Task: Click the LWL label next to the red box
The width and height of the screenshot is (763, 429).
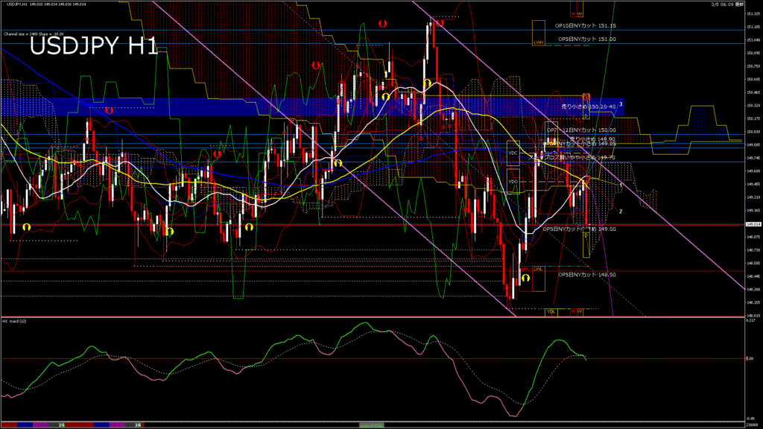Action: pyautogui.click(x=538, y=270)
